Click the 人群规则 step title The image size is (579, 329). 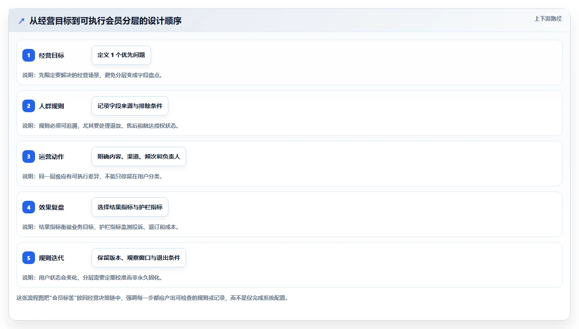coord(51,106)
